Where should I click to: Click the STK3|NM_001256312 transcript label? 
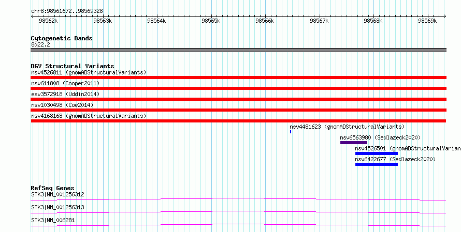click(57, 194)
